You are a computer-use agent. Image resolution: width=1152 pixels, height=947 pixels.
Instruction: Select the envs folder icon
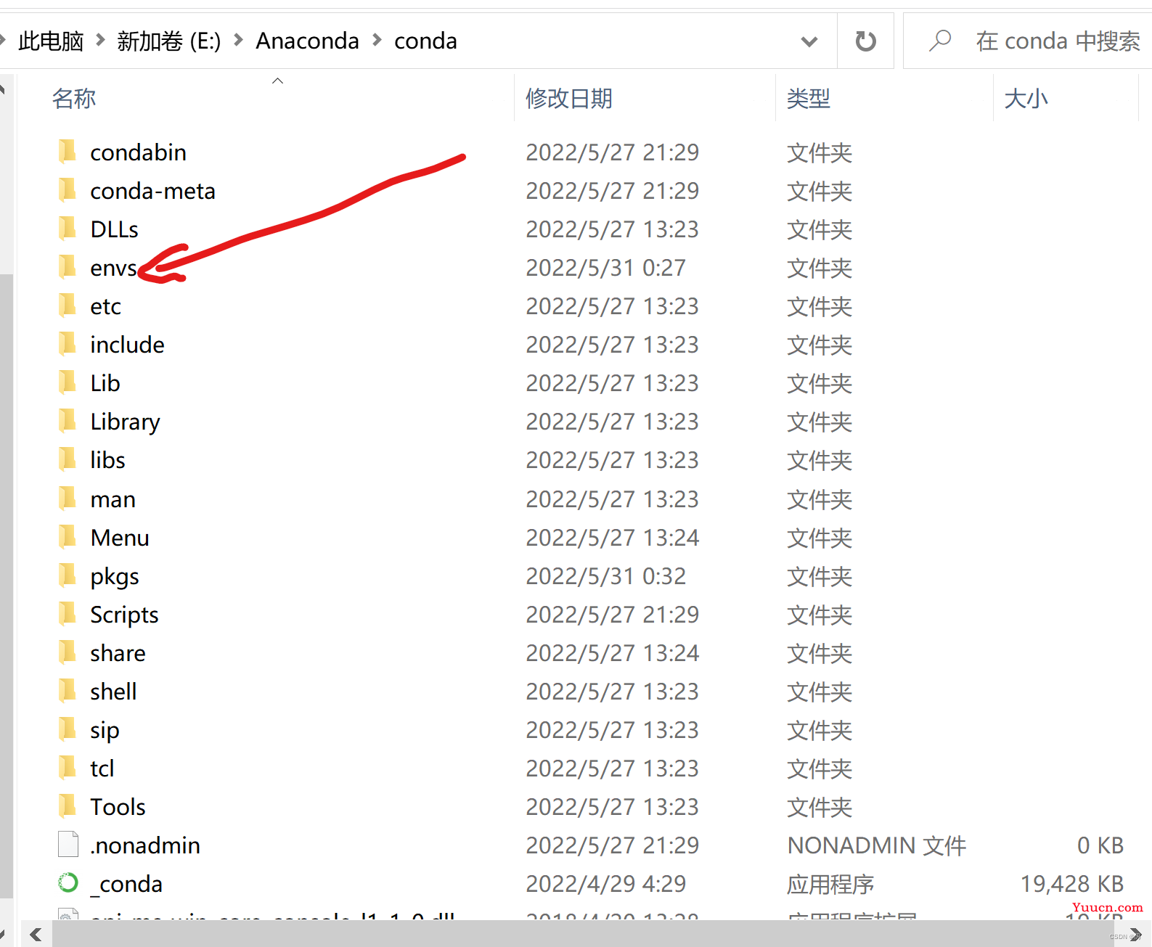pos(67,267)
